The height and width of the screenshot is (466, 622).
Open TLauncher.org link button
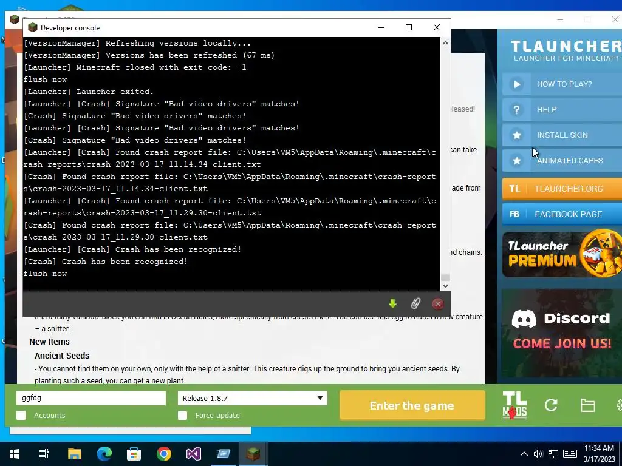[562, 189]
